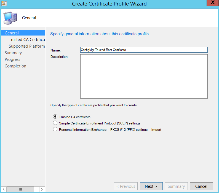Click the Name input field
The width and height of the screenshot is (219, 193).
point(144,50)
